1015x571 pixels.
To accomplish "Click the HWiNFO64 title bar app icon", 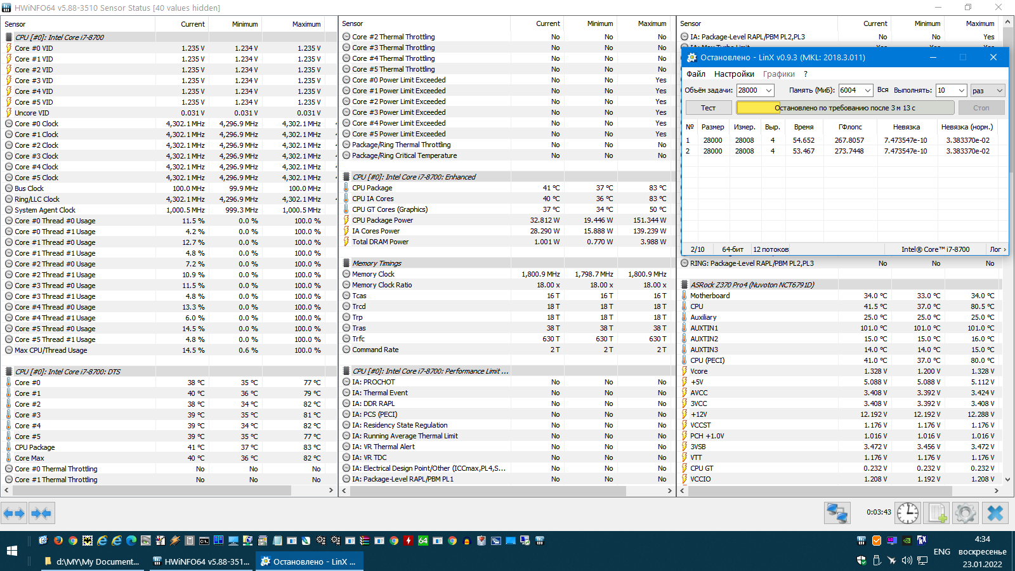I will click(6, 8).
